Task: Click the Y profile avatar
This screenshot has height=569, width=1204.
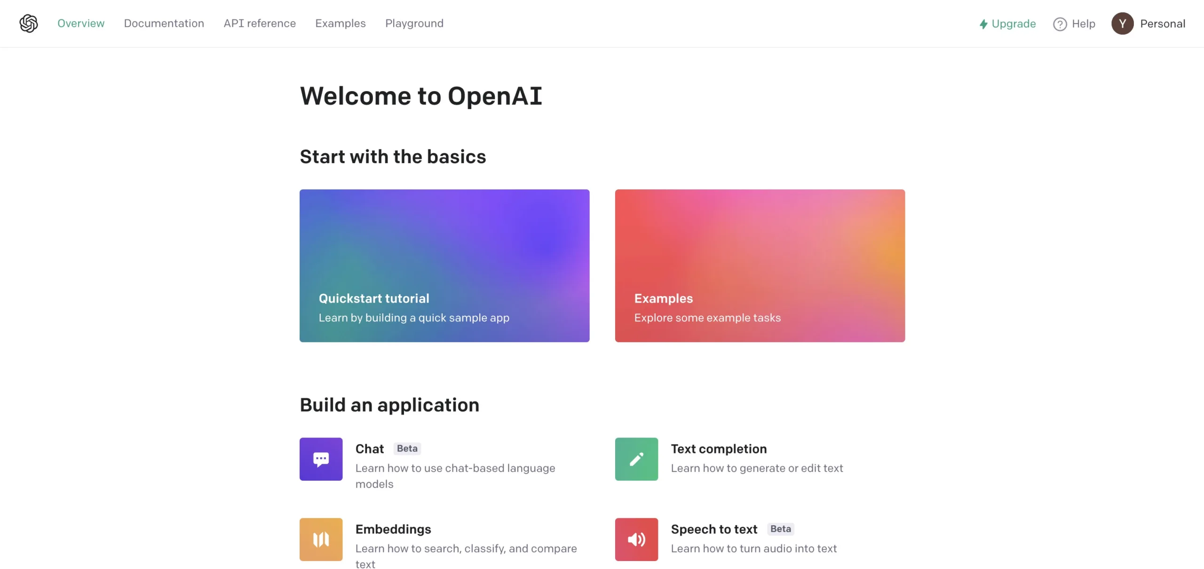Action: [1122, 23]
